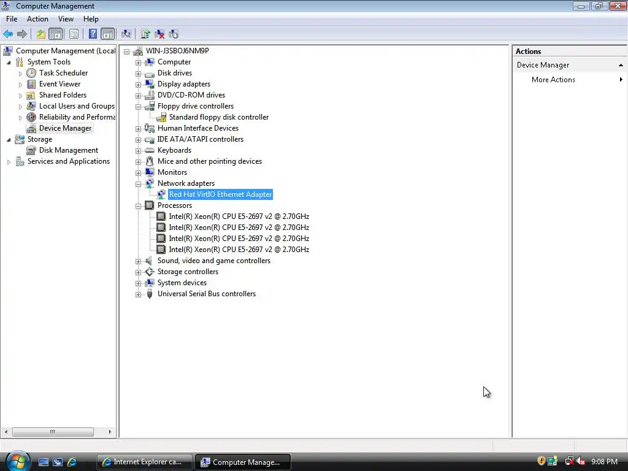Image resolution: width=628 pixels, height=471 pixels.
Task: Toggle Show/Hide Action Pane toolbar icon
Action: 108,34
